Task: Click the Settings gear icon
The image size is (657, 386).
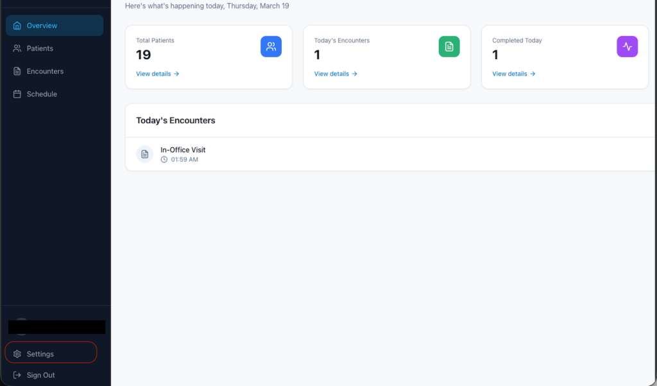Action: (17, 354)
